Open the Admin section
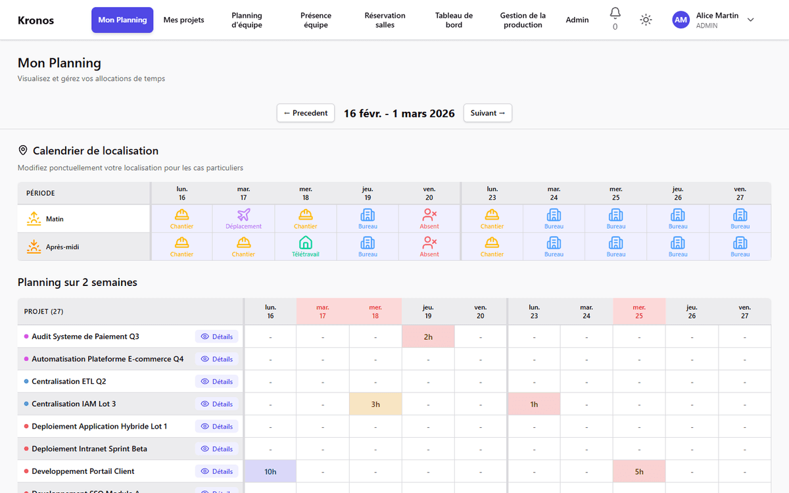 tap(577, 20)
